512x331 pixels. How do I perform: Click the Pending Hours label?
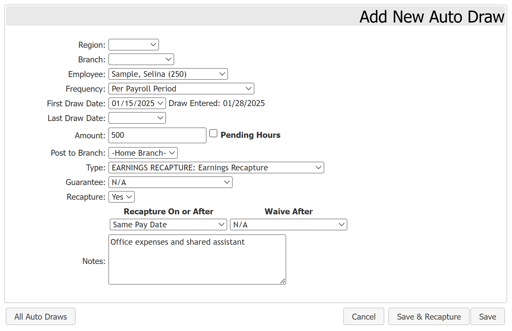(x=250, y=135)
